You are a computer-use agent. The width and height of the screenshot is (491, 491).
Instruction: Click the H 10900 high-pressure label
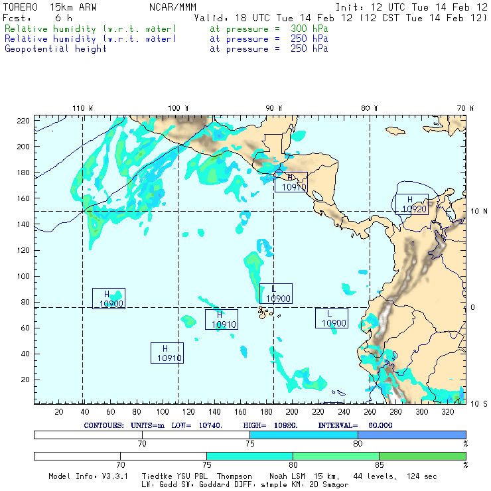[x=109, y=299]
